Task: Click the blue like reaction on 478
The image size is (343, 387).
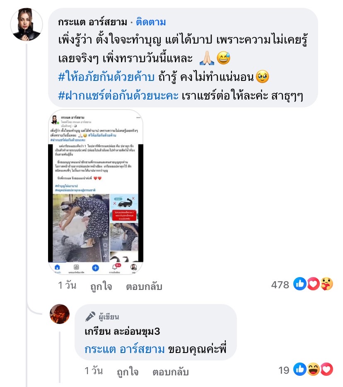Action: (x=300, y=284)
